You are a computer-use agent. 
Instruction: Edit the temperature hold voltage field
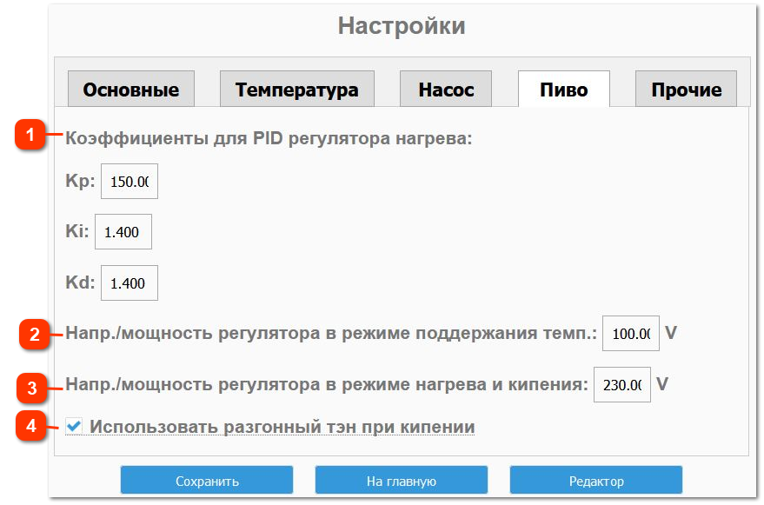click(x=631, y=334)
